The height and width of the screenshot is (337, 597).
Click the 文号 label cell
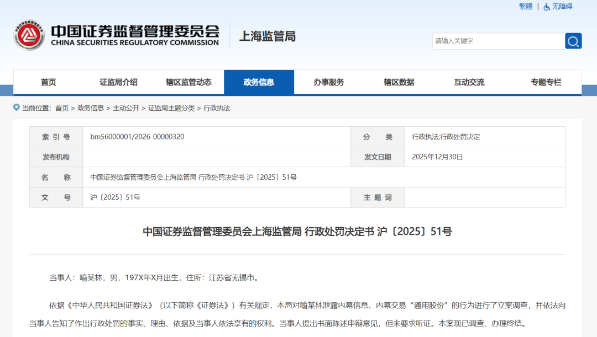coord(56,197)
